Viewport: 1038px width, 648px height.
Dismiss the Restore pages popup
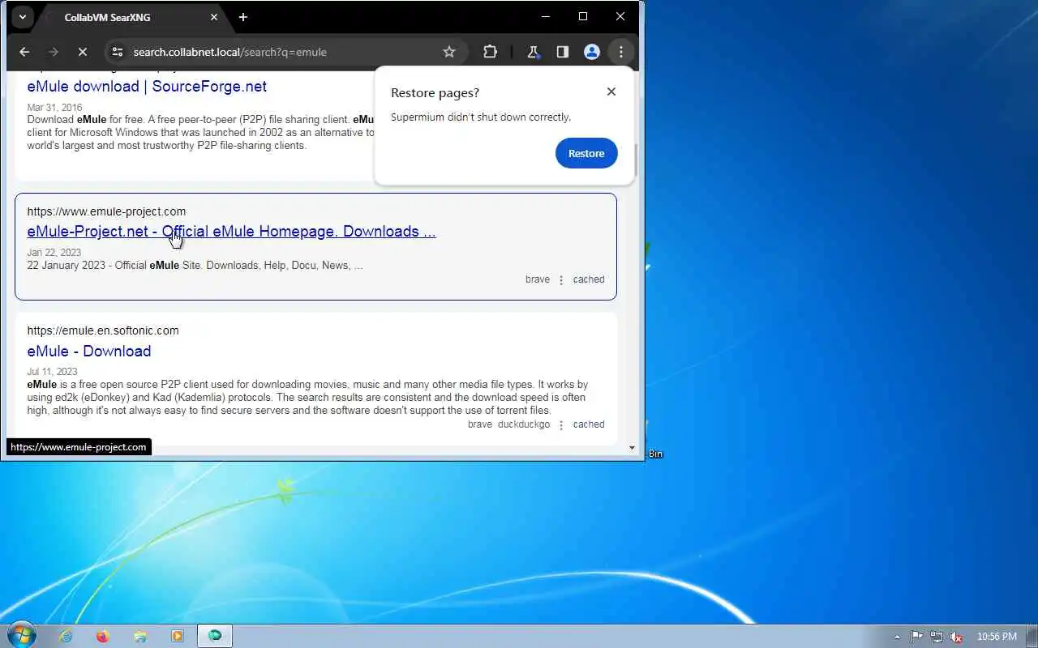click(x=611, y=92)
